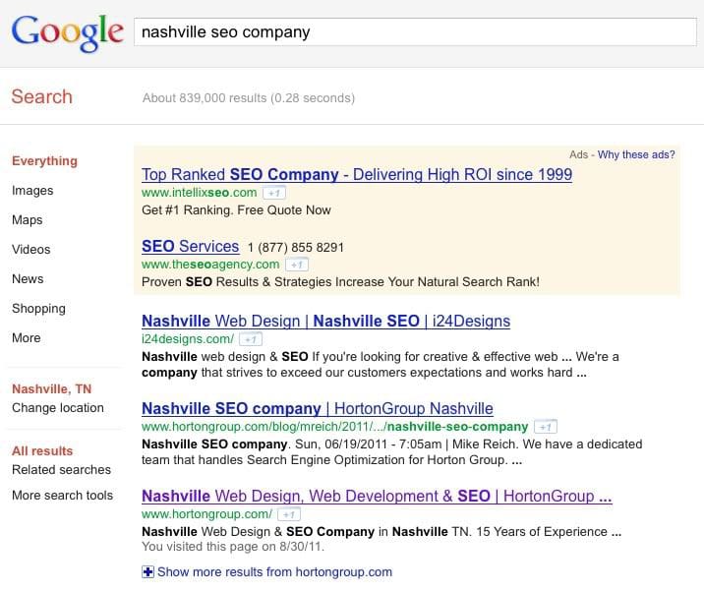The width and height of the screenshot is (704, 592).
Task: Open Why these ads? link
Action: pyautogui.click(x=636, y=154)
